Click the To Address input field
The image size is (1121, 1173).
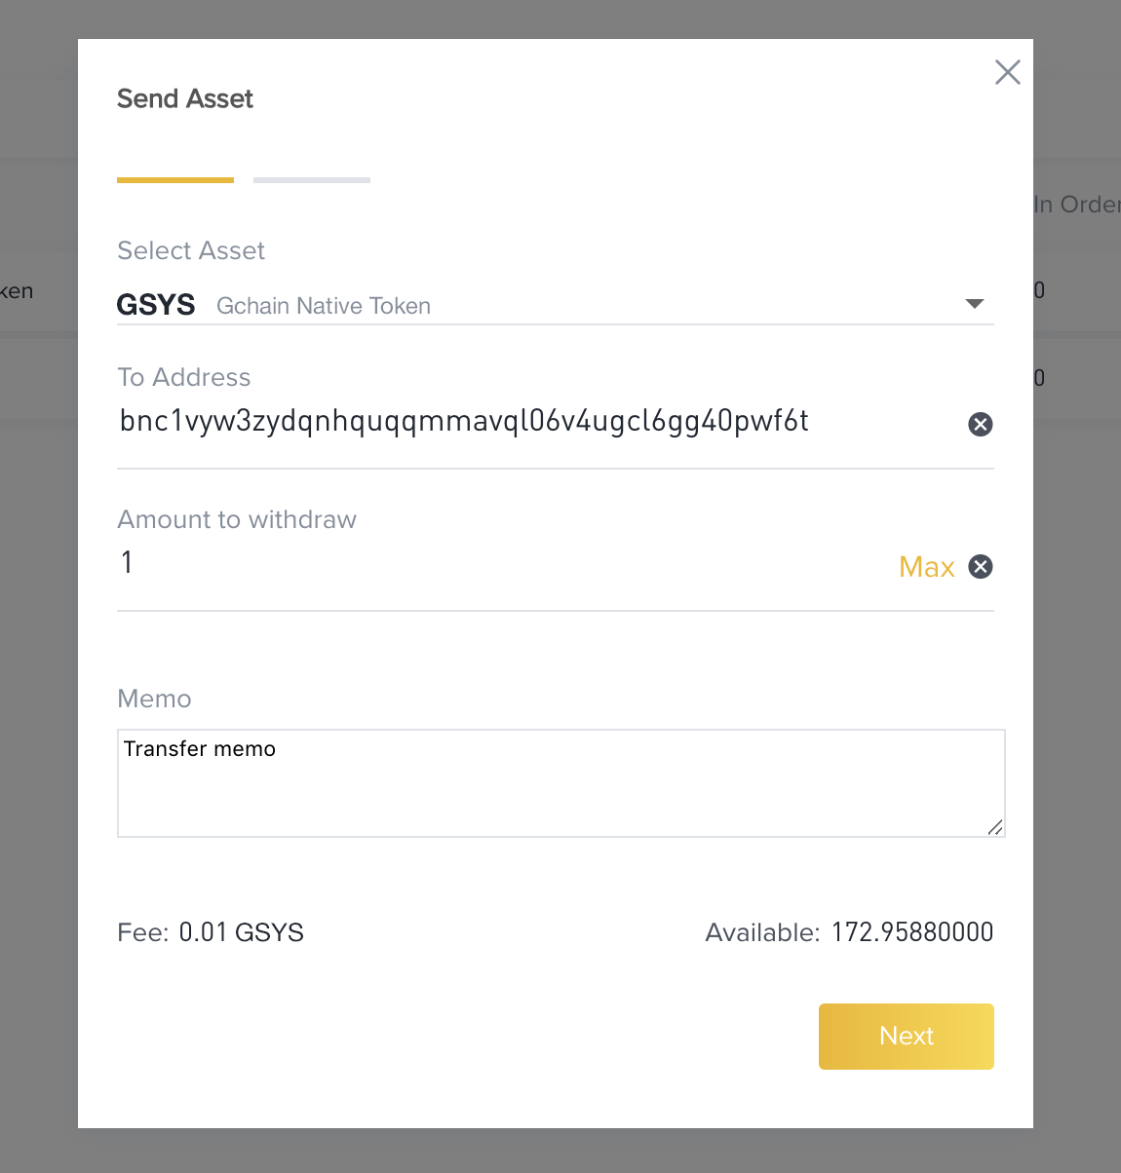[487, 423]
